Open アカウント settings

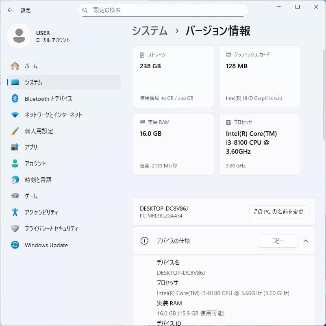(x=37, y=163)
